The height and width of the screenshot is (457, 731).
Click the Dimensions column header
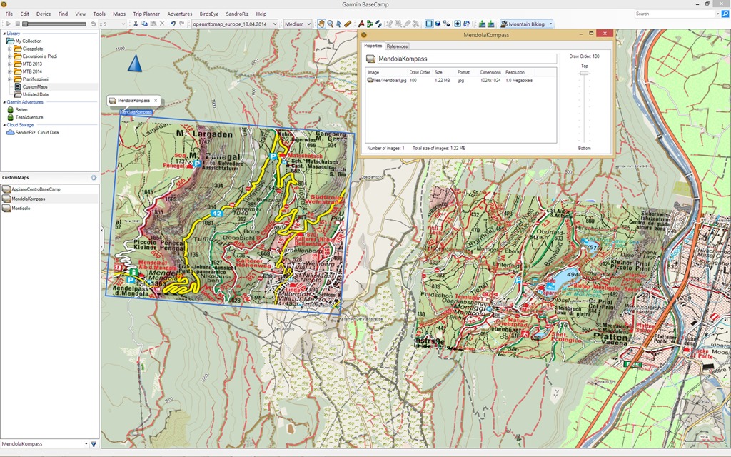pyautogui.click(x=490, y=72)
